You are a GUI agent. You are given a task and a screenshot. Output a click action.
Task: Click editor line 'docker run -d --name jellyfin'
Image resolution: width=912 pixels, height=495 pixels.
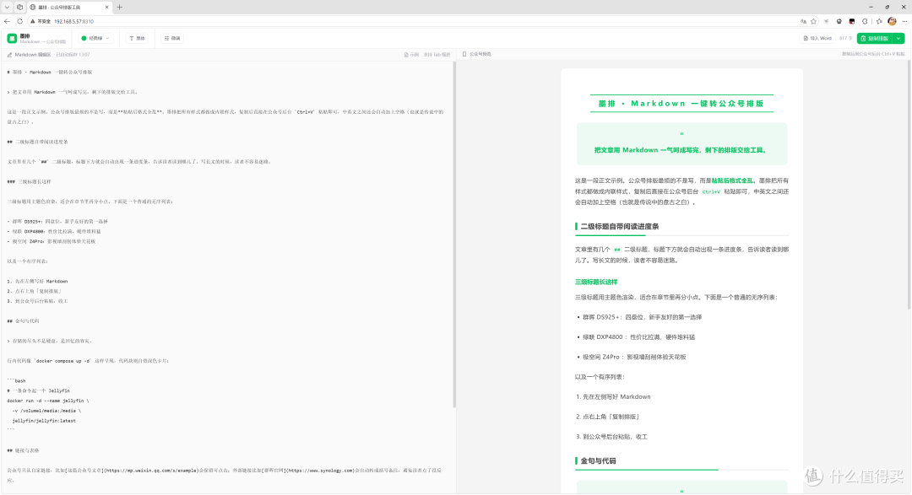(x=48, y=401)
